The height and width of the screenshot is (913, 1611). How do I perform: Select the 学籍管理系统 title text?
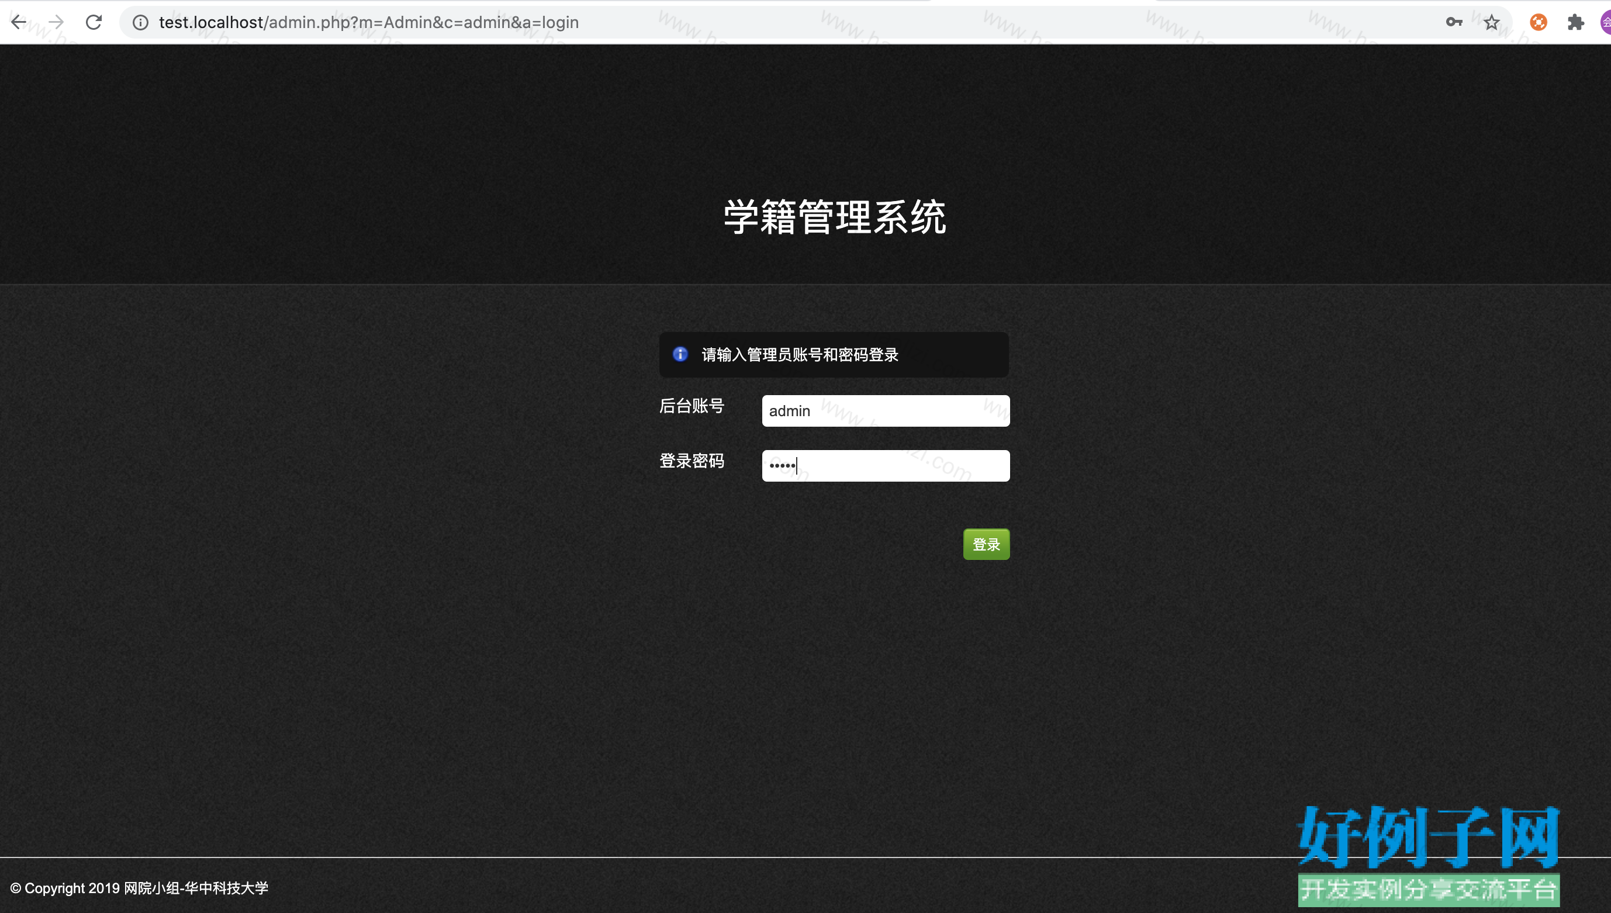pyautogui.click(x=835, y=217)
